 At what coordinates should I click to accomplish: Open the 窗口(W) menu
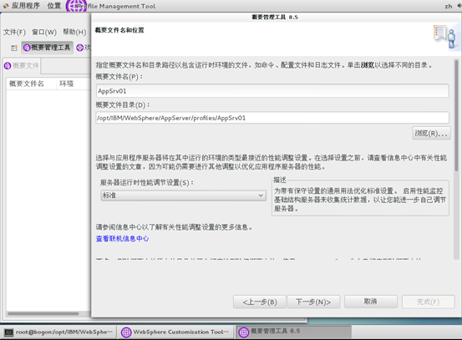pos(44,32)
